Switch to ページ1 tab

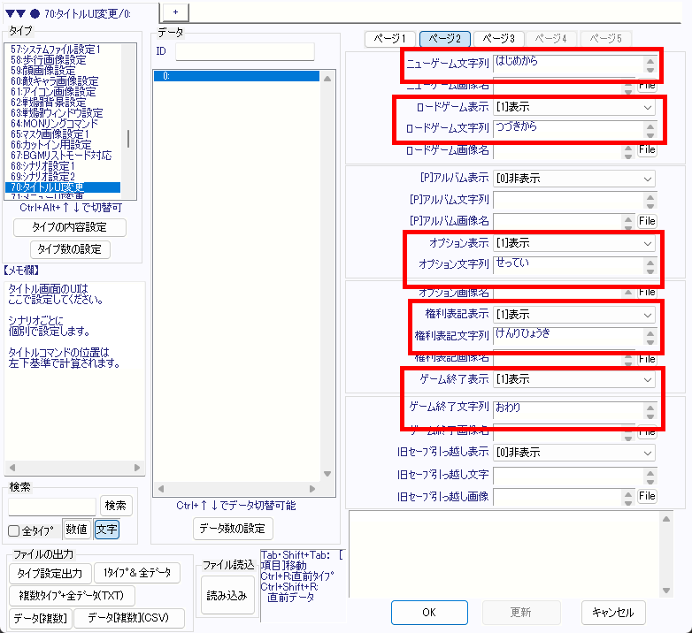coord(390,39)
